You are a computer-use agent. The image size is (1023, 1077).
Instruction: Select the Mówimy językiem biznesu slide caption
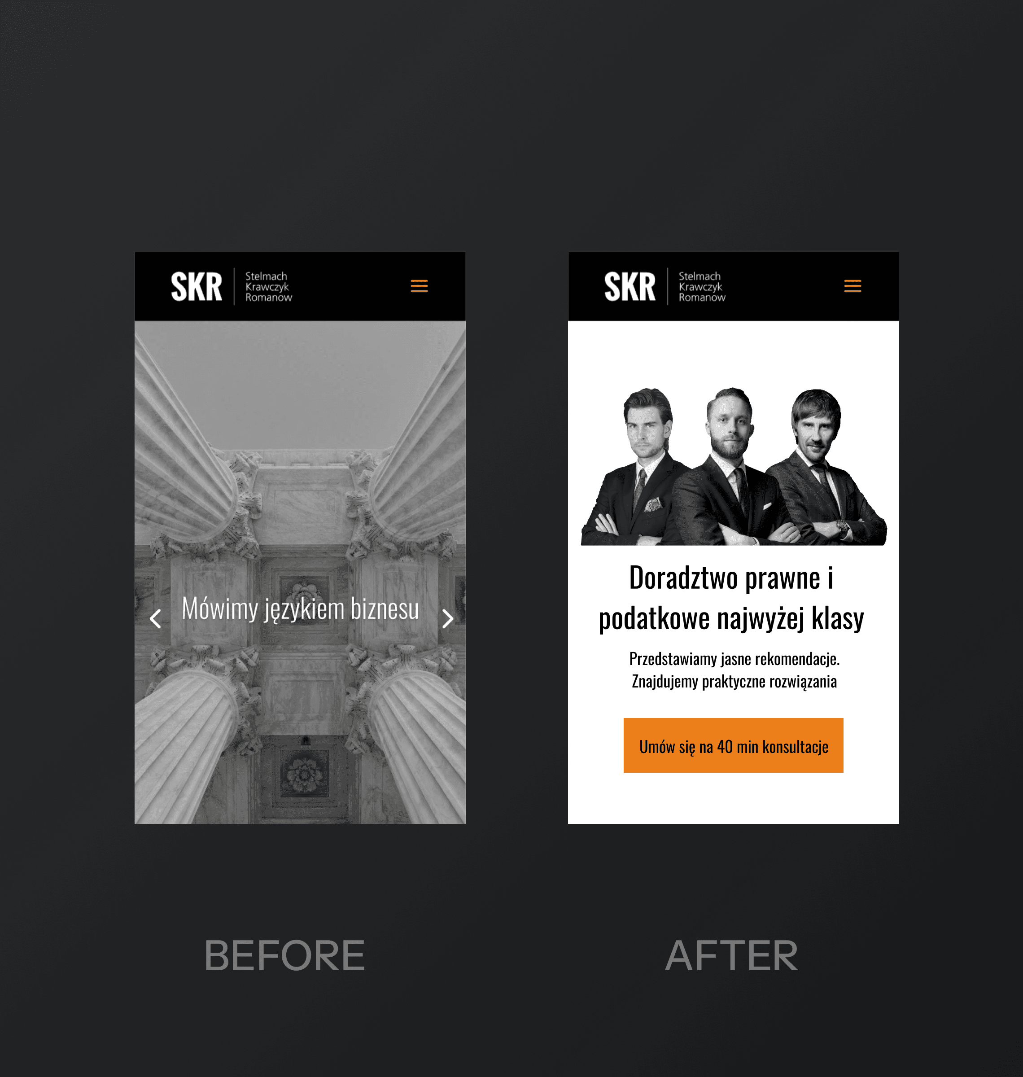(x=300, y=609)
